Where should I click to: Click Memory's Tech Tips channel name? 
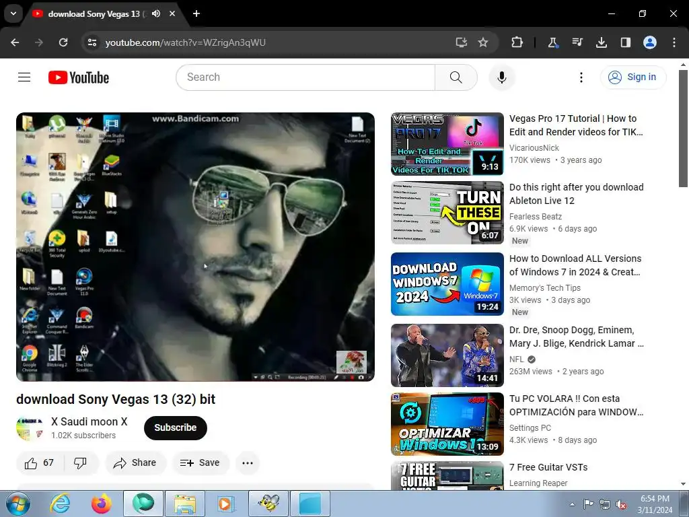point(545,288)
